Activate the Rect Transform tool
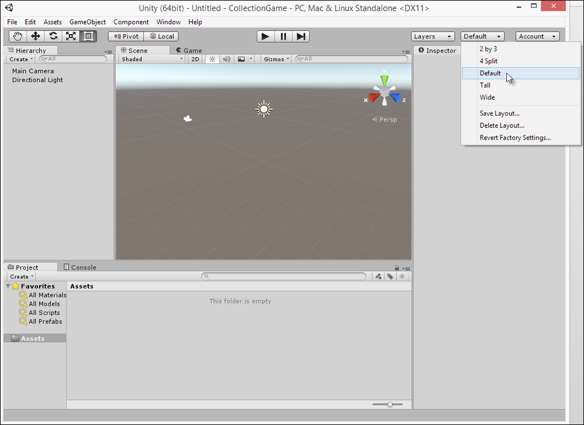584x425 pixels. coord(89,36)
